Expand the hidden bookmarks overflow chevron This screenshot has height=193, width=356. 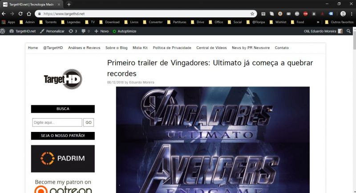point(318,22)
